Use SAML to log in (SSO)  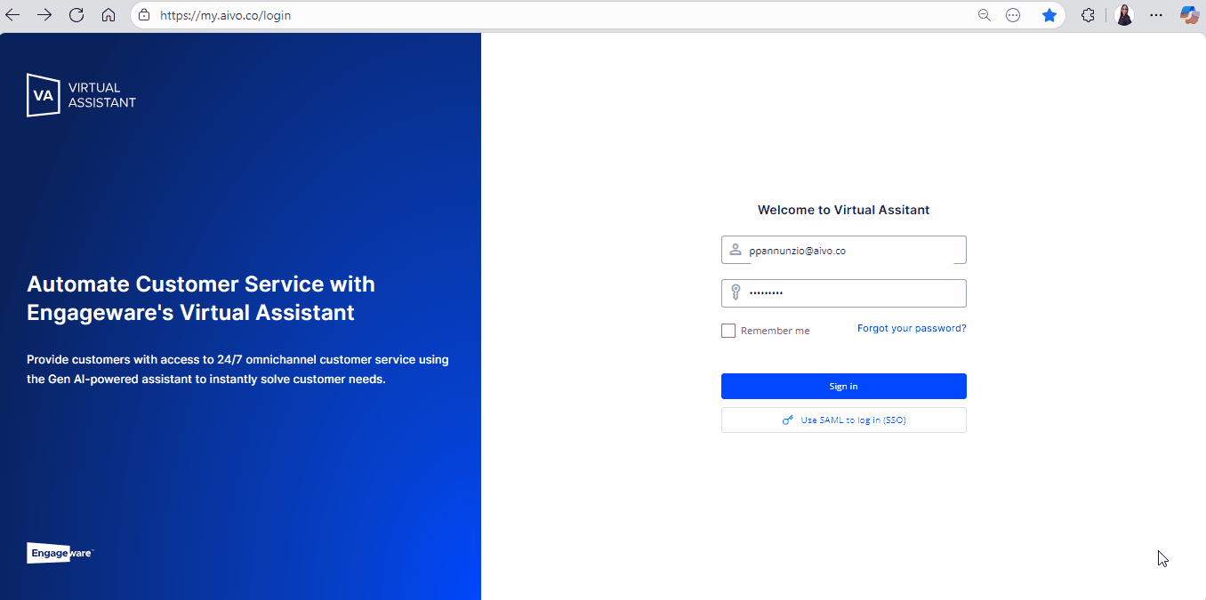[x=844, y=420]
